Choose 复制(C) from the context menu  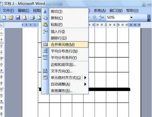[x=65, y=18]
